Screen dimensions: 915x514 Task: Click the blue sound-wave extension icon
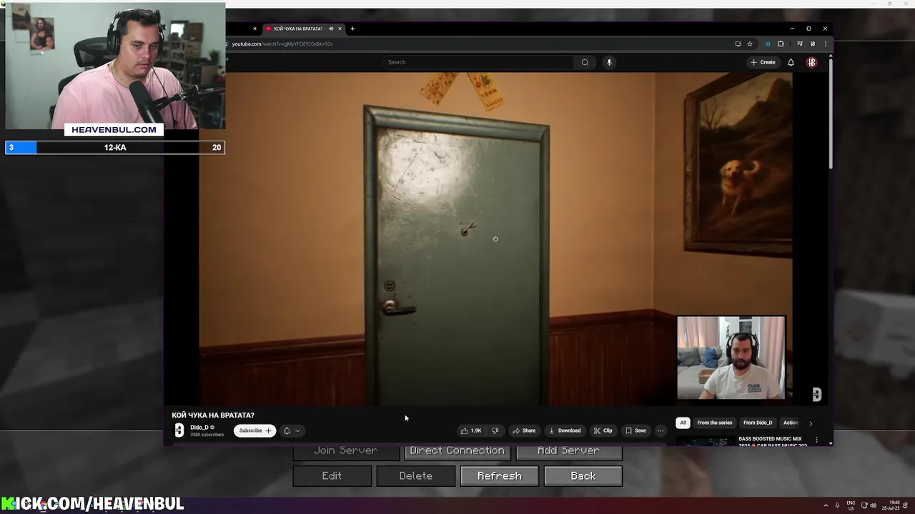click(x=768, y=44)
